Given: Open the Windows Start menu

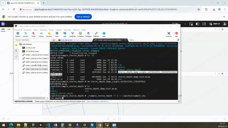Looking at the screenshot, I should [x=3, y=125].
